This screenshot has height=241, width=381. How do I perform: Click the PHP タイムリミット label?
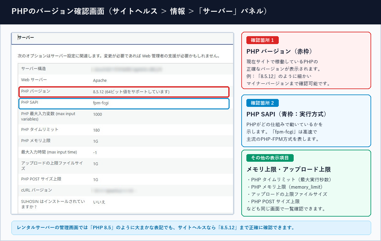click(40, 129)
